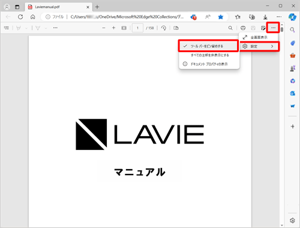Reload the current page
The height and width of the screenshot is (228, 300).
tap(20, 17)
